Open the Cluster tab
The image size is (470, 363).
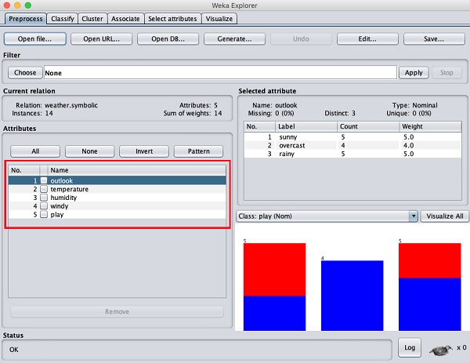(92, 18)
